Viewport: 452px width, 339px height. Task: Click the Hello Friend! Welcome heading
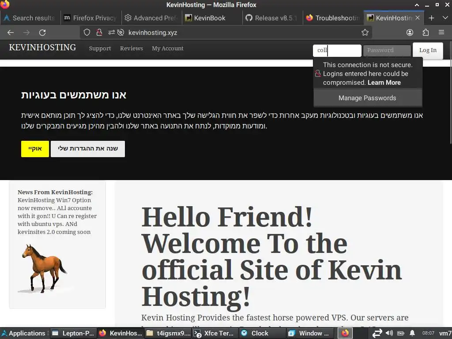(x=271, y=256)
